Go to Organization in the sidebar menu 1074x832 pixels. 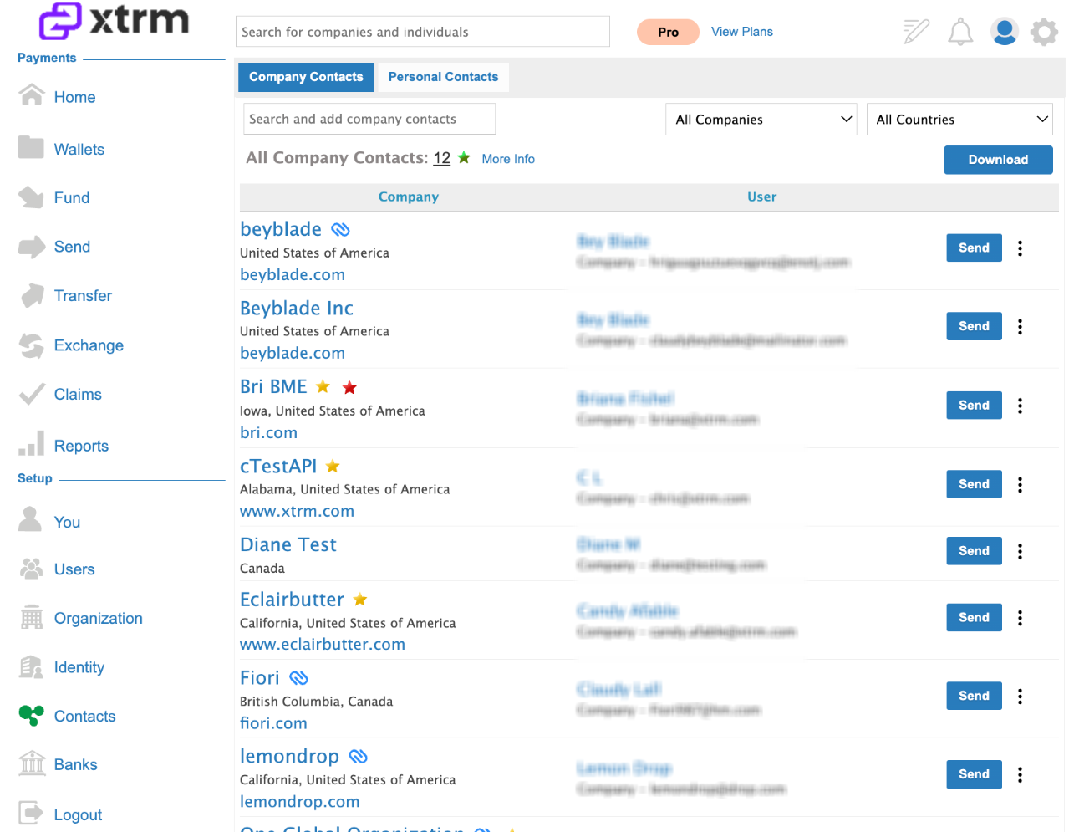tap(99, 618)
